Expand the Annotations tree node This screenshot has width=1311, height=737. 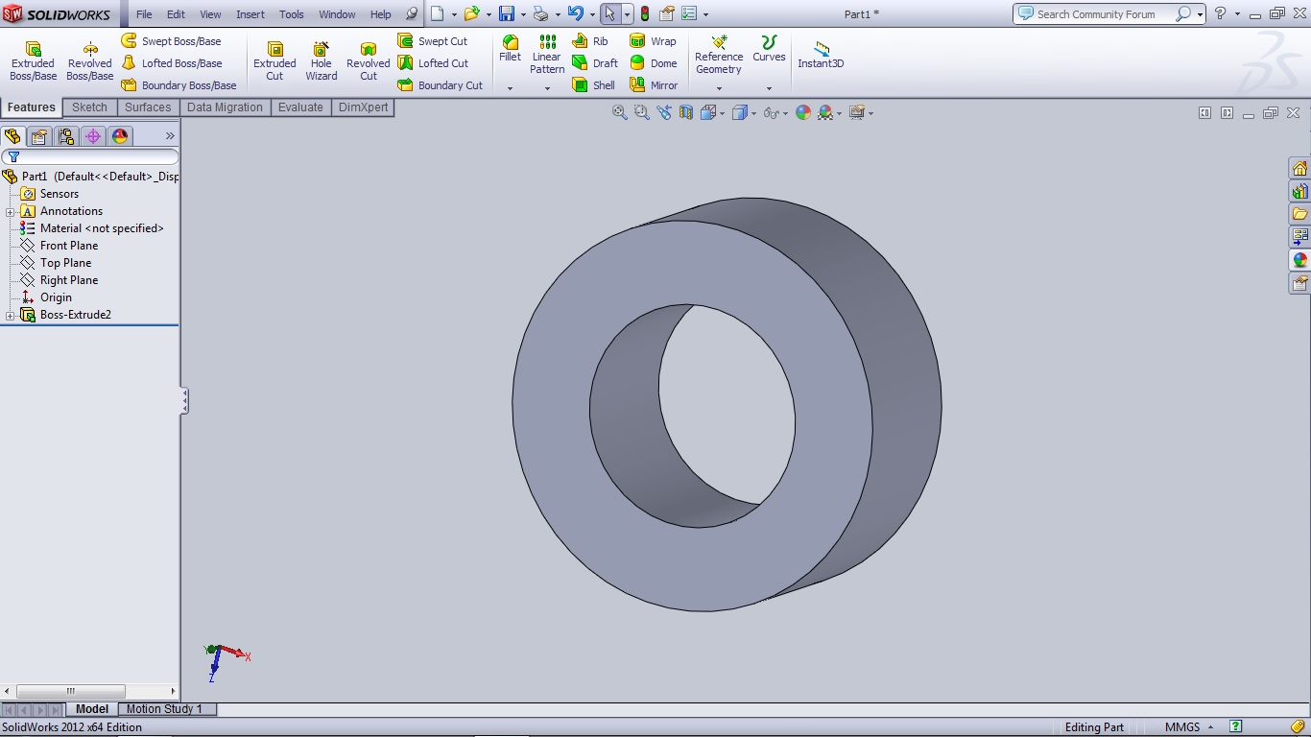click(11, 212)
